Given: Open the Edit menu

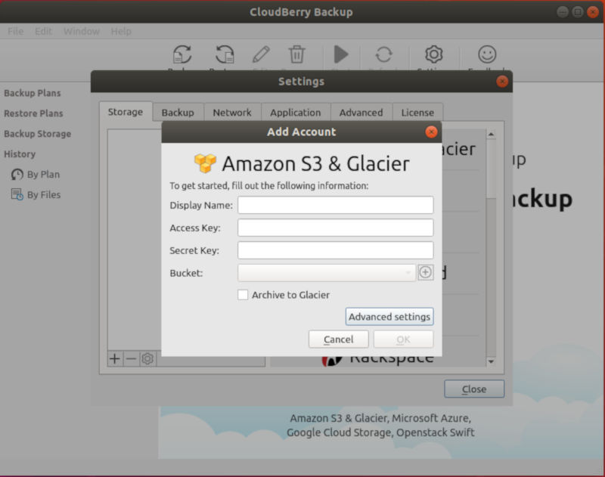Looking at the screenshot, I should (43, 31).
